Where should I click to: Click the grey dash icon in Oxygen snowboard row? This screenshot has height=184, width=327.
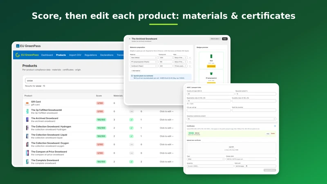point(131,144)
